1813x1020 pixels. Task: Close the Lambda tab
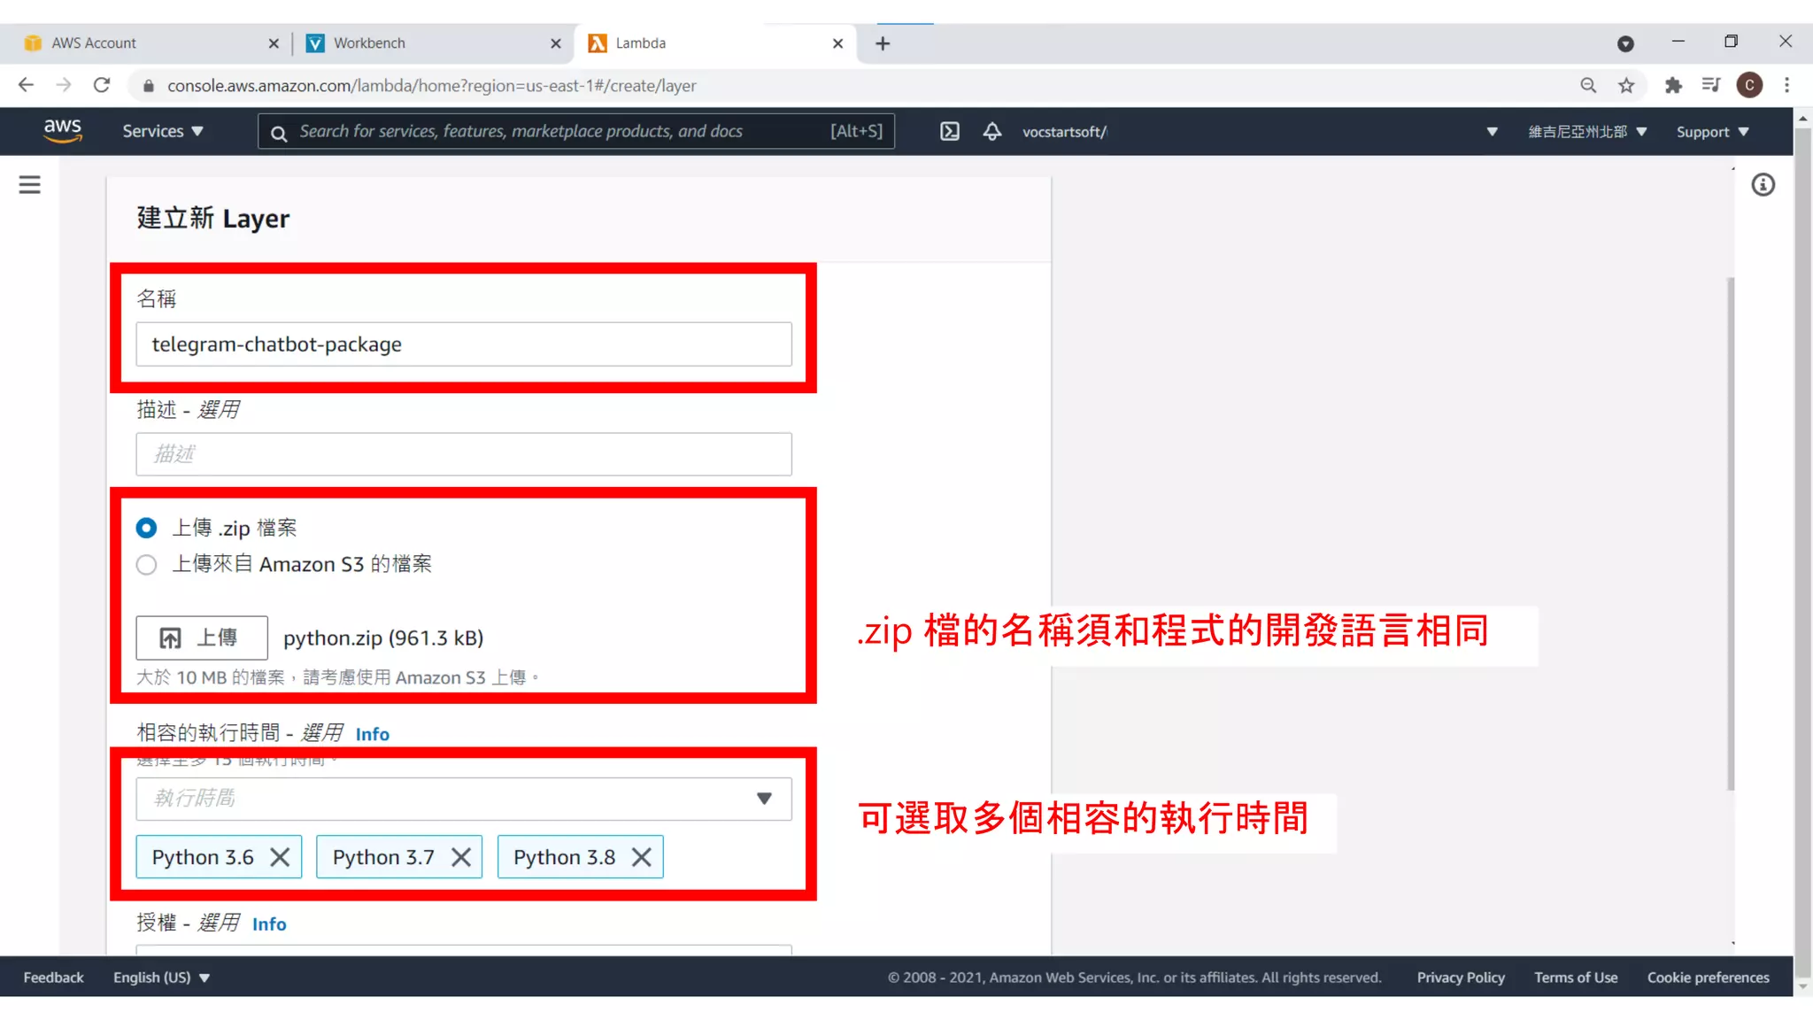[x=837, y=43]
